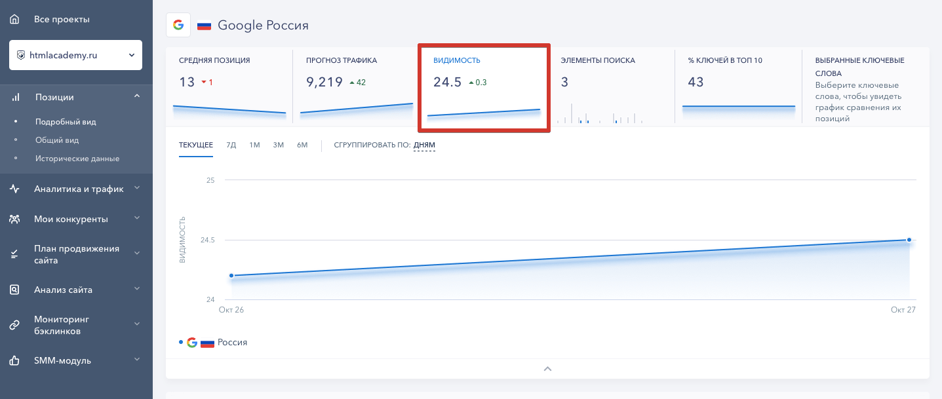
Task: Click the Анализ сайта magnifier icon
Action: tap(14, 290)
